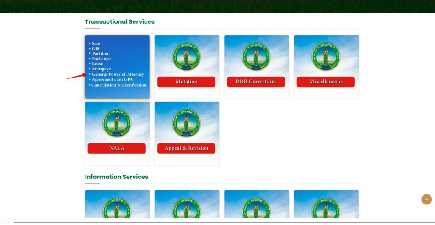Screen dimensions: 435x225
Task: Select Lease in the blue card
Action: (x=97, y=64)
